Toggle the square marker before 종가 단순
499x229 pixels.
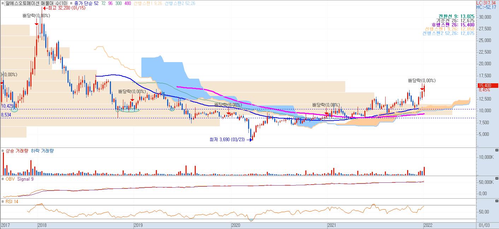click(x=71, y=3)
